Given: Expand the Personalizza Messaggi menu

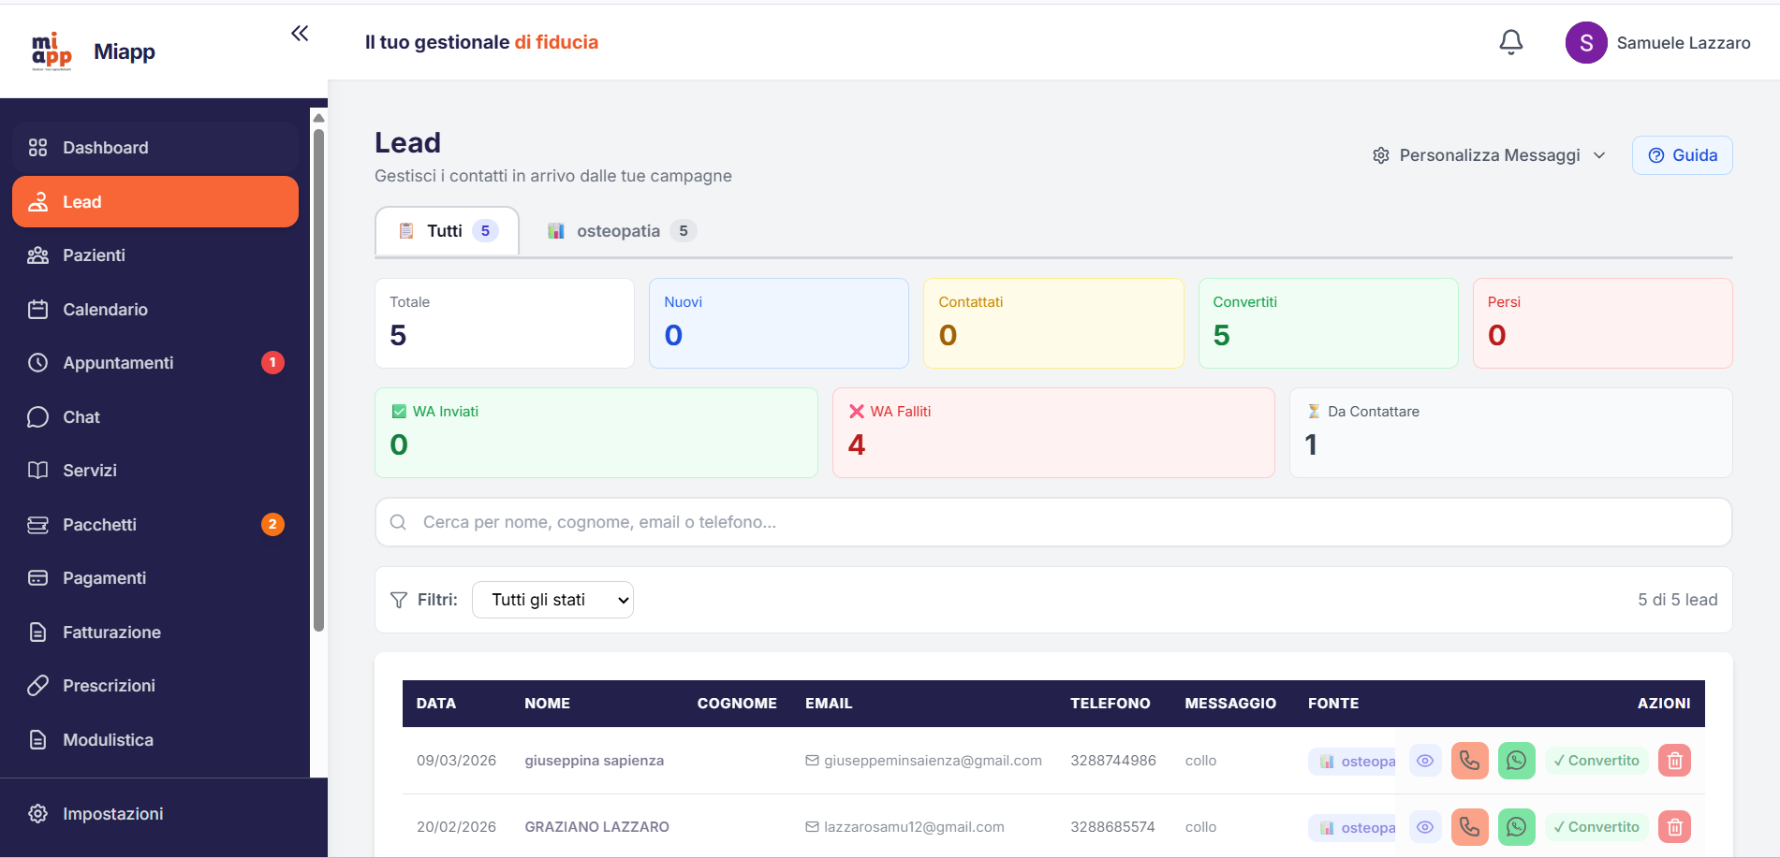Looking at the screenshot, I should pos(1489,155).
